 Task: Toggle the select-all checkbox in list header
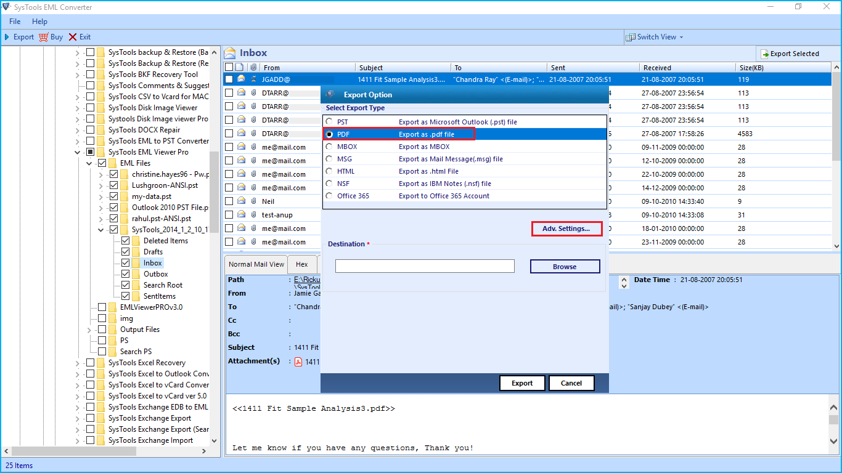point(229,67)
